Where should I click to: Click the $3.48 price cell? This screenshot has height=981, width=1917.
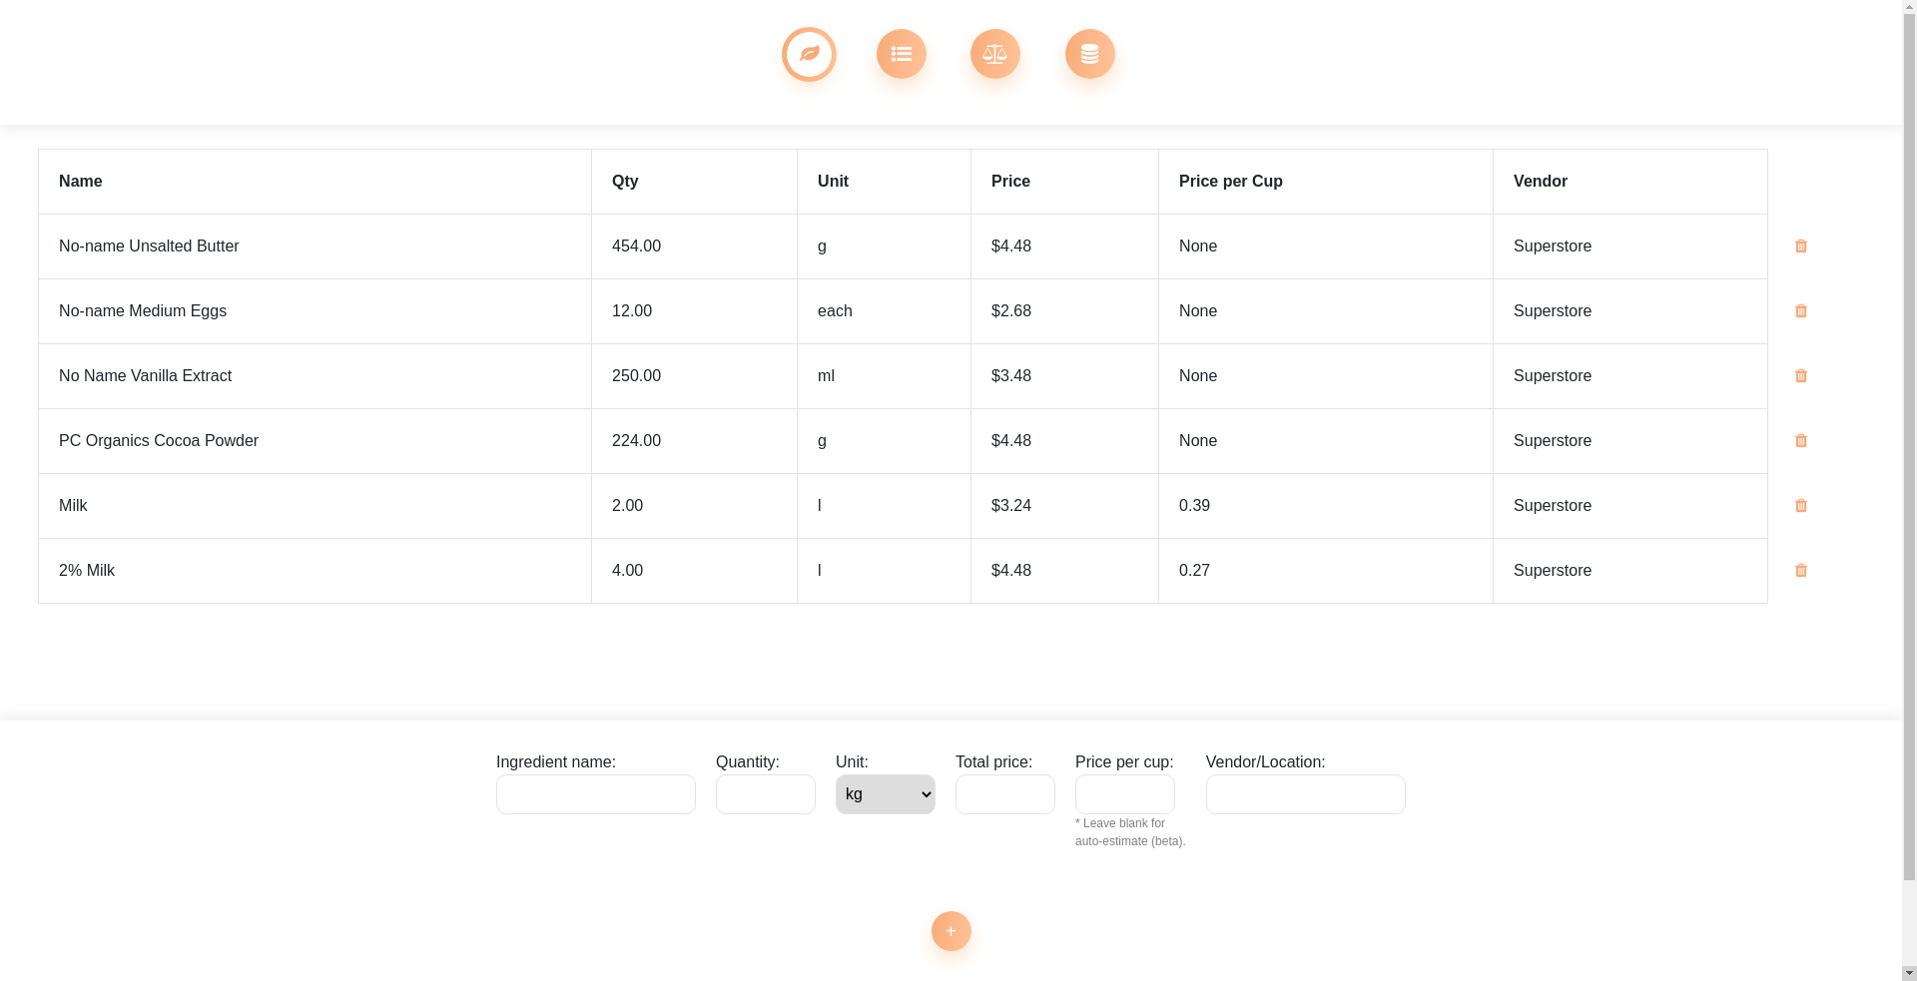[x=1065, y=376]
